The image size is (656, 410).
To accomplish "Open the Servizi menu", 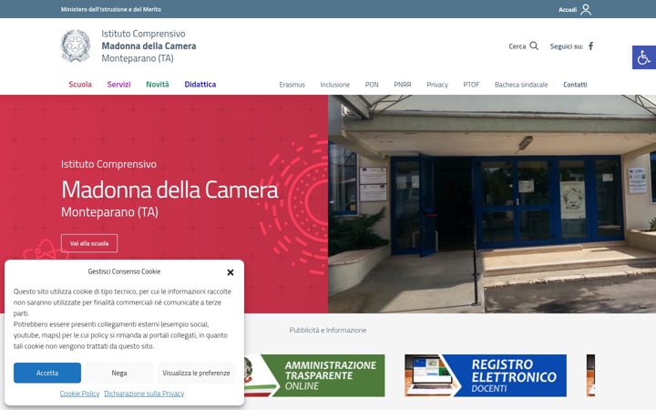I will (x=118, y=84).
